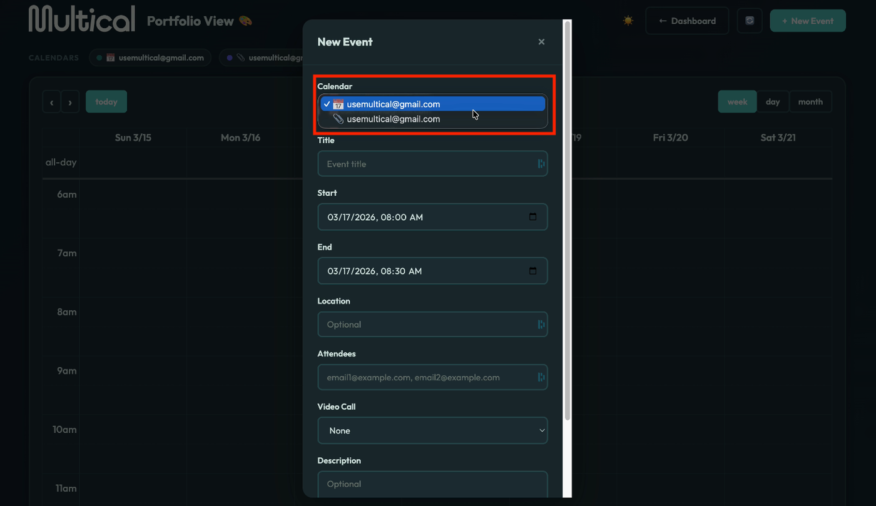Click the sync refresh icon button

tap(750, 21)
